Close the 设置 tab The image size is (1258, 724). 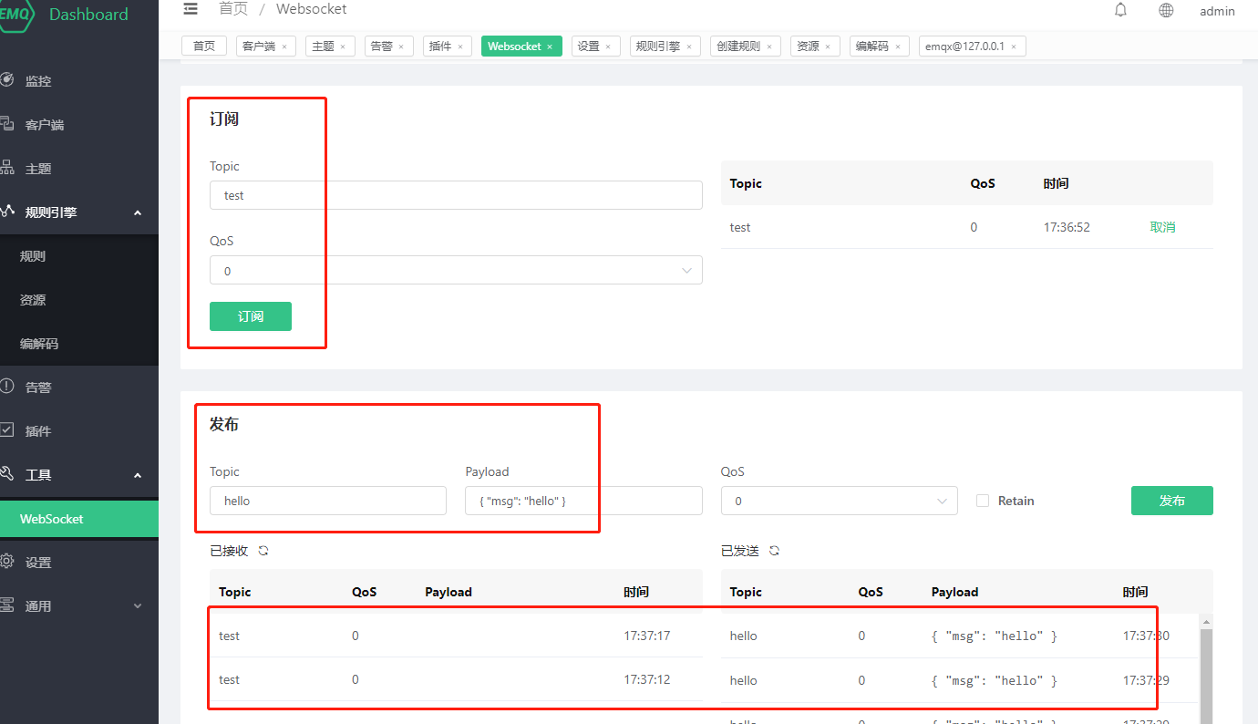click(x=608, y=47)
